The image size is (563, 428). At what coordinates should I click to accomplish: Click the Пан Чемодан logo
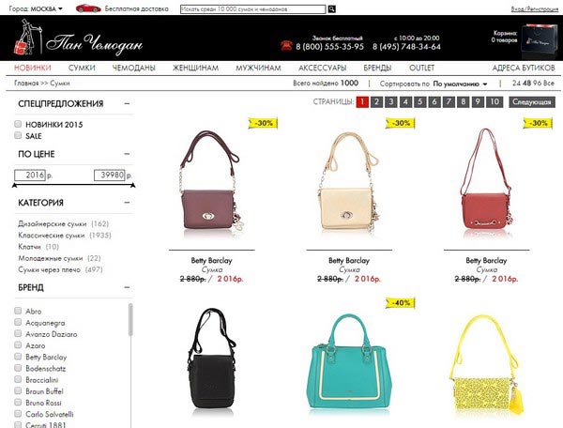(x=79, y=38)
